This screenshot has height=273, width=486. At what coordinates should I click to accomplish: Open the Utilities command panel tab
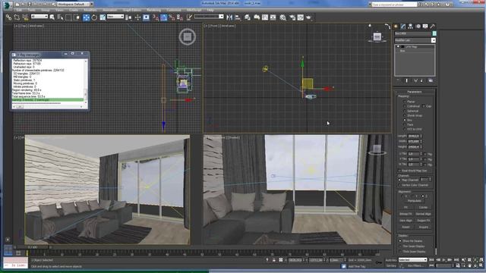point(433,27)
